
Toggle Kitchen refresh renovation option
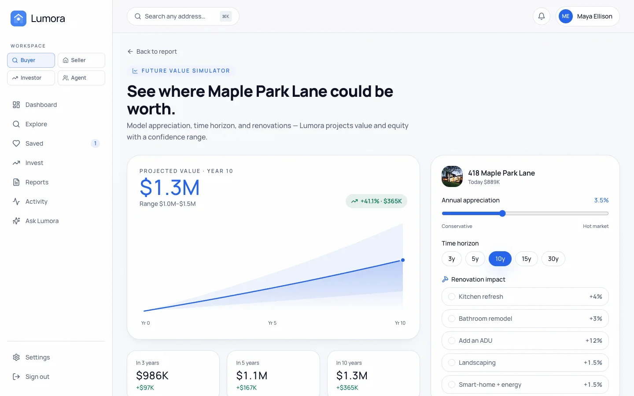(x=525, y=297)
